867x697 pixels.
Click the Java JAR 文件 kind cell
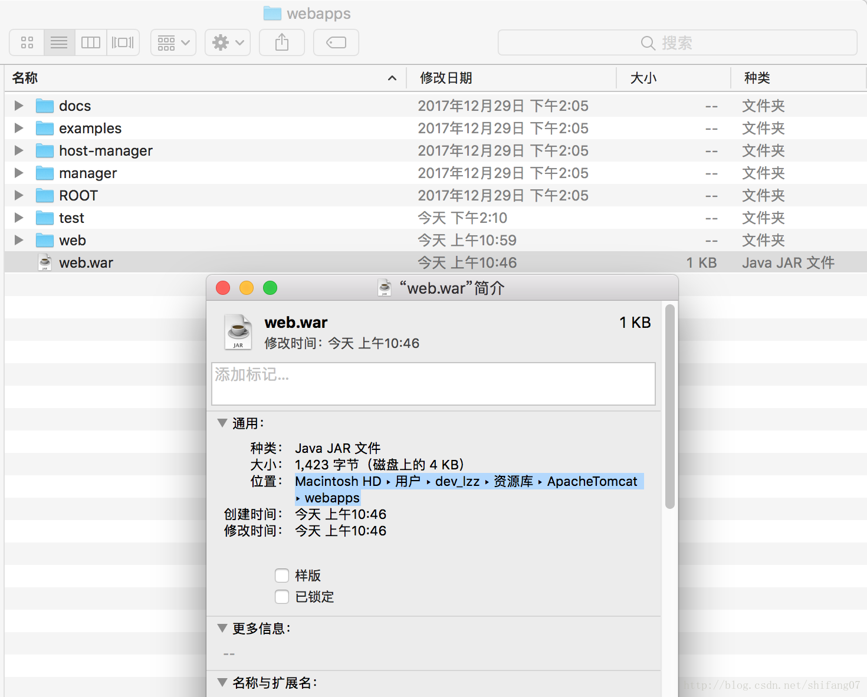tap(788, 263)
